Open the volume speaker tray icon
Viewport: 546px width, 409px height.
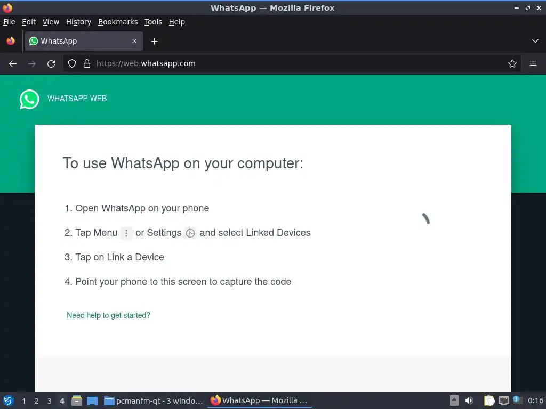pyautogui.click(x=469, y=400)
